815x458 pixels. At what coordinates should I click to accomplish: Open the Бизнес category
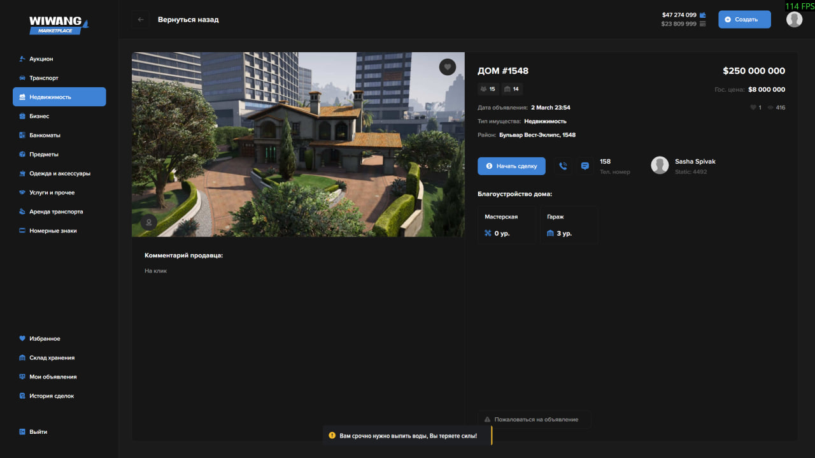click(39, 116)
